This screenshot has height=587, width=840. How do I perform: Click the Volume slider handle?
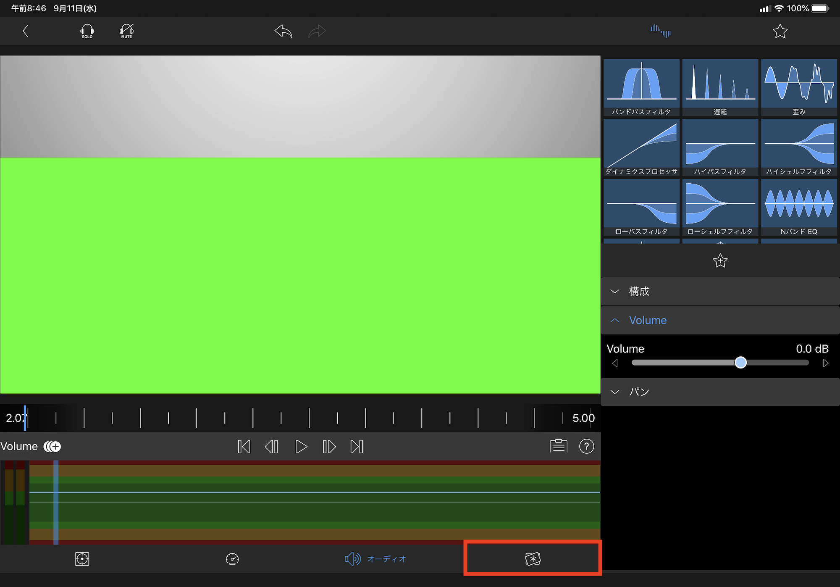click(x=740, y=363)
